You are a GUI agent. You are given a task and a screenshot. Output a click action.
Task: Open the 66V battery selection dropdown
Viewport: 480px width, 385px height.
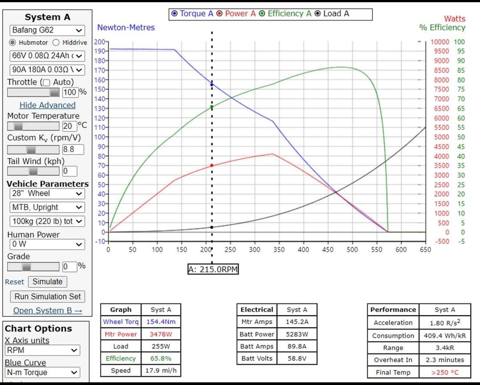click(47, 56)
